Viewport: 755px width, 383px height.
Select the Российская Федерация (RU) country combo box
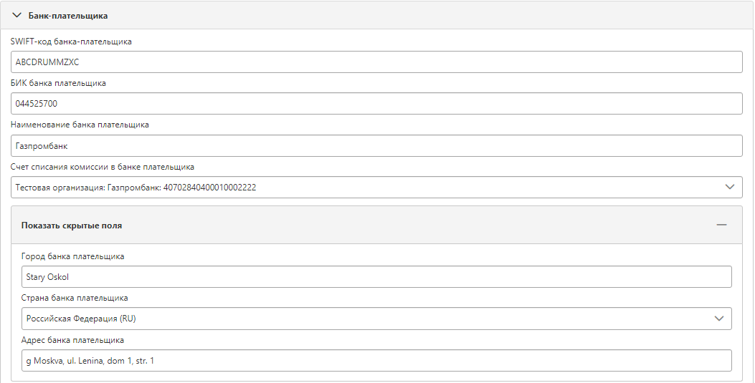click(376, 319)
